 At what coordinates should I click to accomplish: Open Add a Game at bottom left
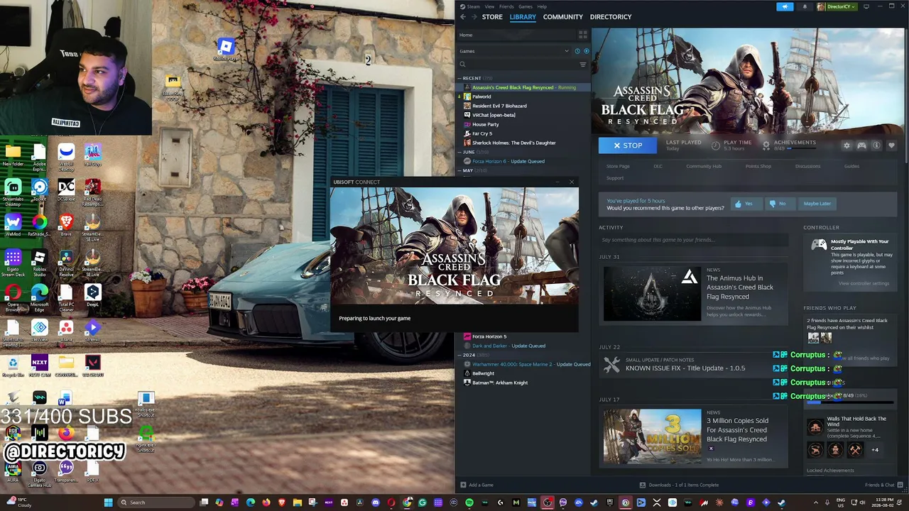pos(477,485)
